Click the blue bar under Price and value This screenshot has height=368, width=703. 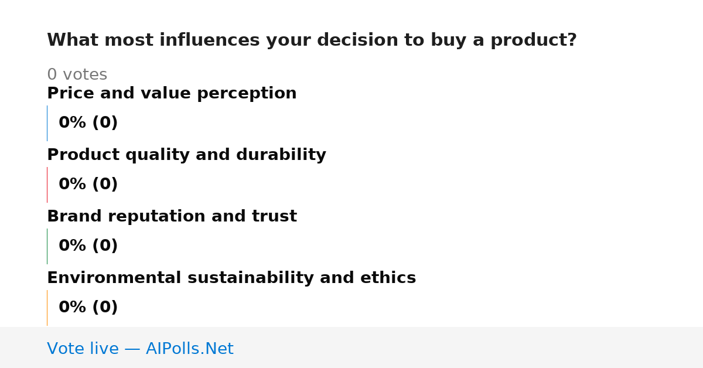(x=47, y=123)
